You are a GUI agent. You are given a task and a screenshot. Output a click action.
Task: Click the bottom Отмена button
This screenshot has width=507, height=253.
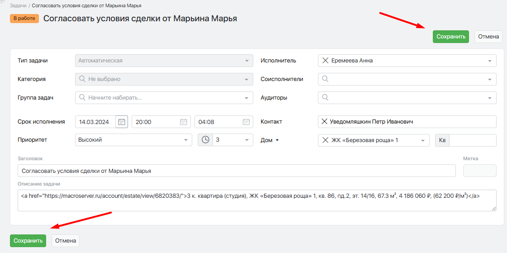click(66, 241)
